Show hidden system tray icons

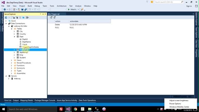[x=158, y=109]
